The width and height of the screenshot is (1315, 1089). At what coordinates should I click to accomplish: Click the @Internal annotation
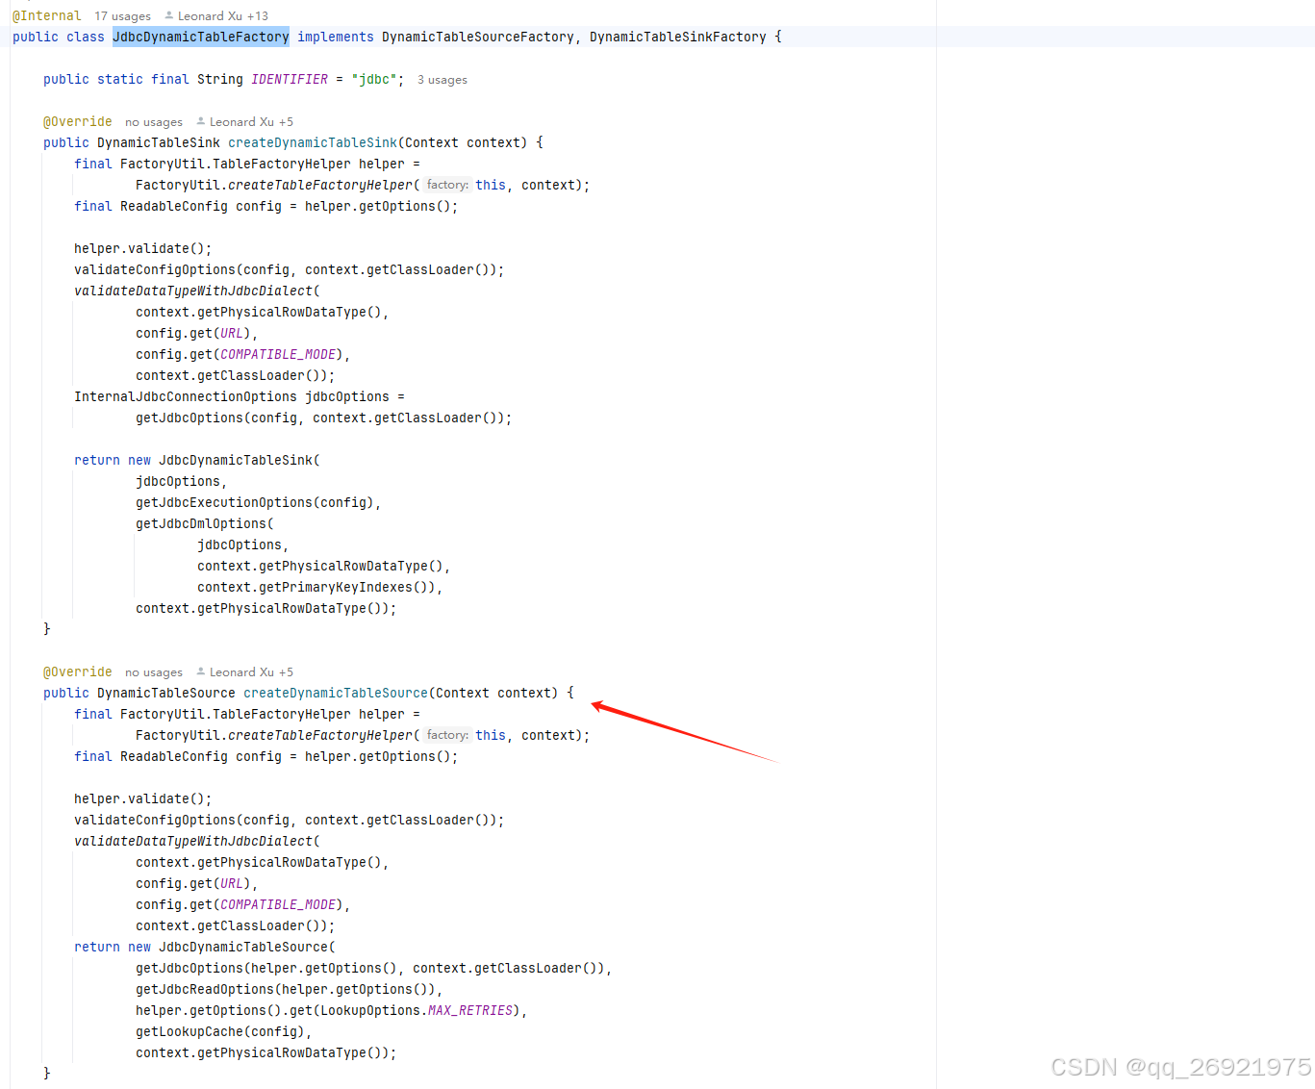point(47,16)
